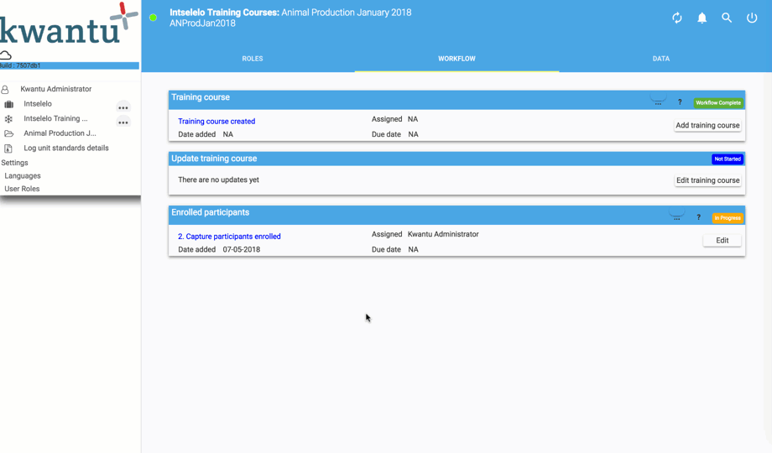Click the Enrolled participants panel title

coord(211,213)
